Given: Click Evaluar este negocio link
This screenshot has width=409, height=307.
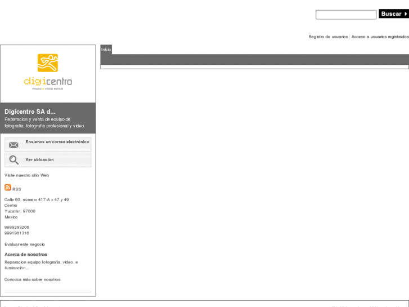Looking at the screenshot, I should (25, 244).
